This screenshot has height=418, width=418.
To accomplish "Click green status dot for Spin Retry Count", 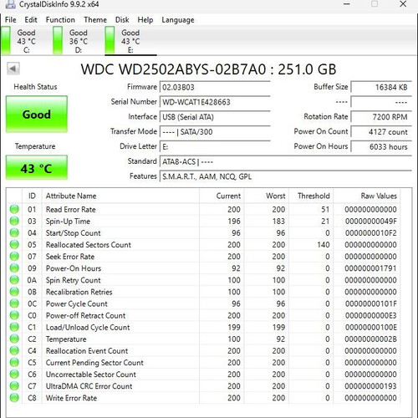I will (14, 280).
